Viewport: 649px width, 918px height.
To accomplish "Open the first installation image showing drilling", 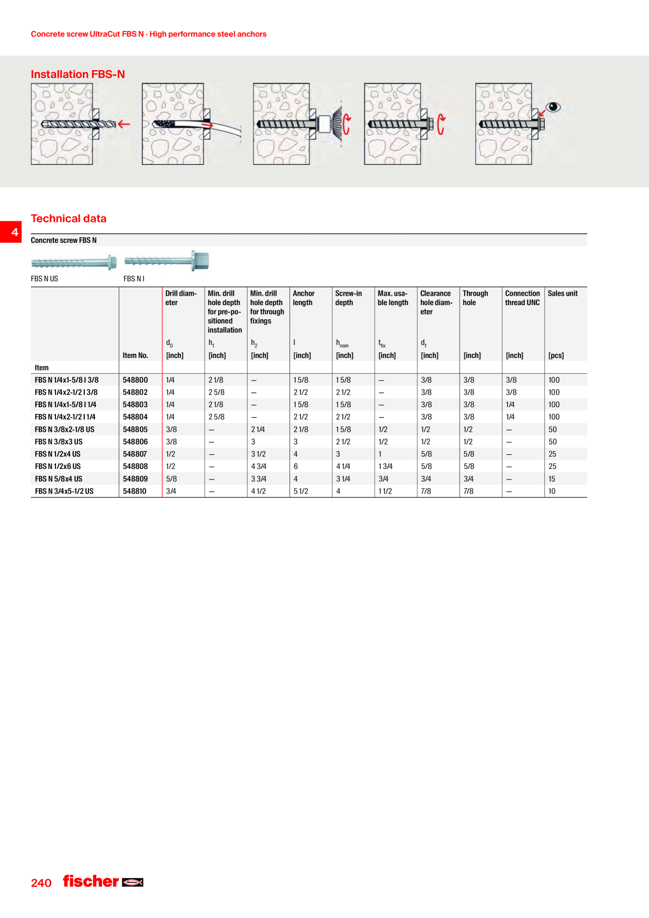I will [80, 124].
